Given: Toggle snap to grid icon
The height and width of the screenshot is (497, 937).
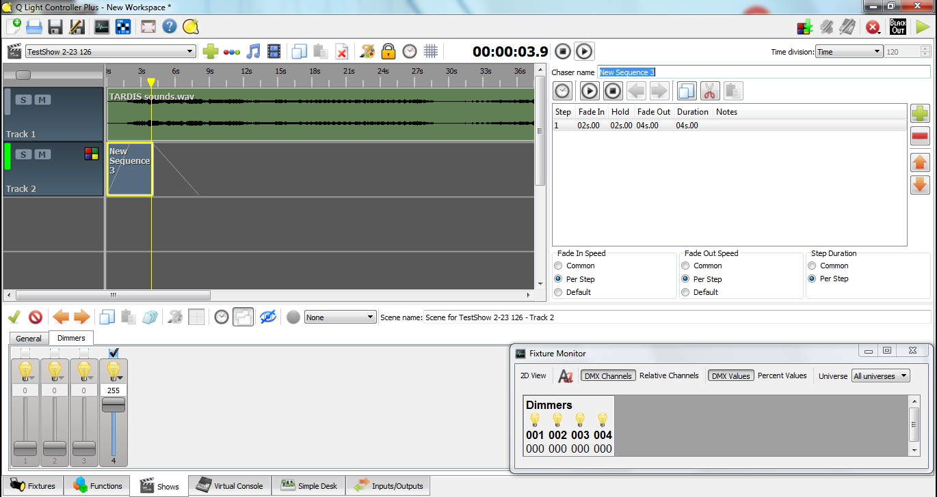Looking at the screenshot, I should 430,51.
